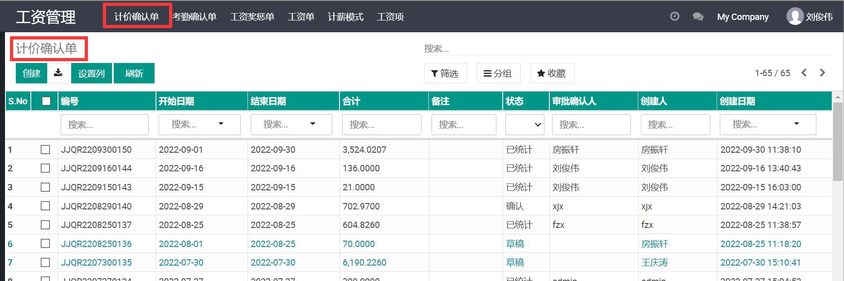The width and height of the screenshot is (844, 281).
Task: Open the 工资奖惩单 menu
Action: point(252,17)
